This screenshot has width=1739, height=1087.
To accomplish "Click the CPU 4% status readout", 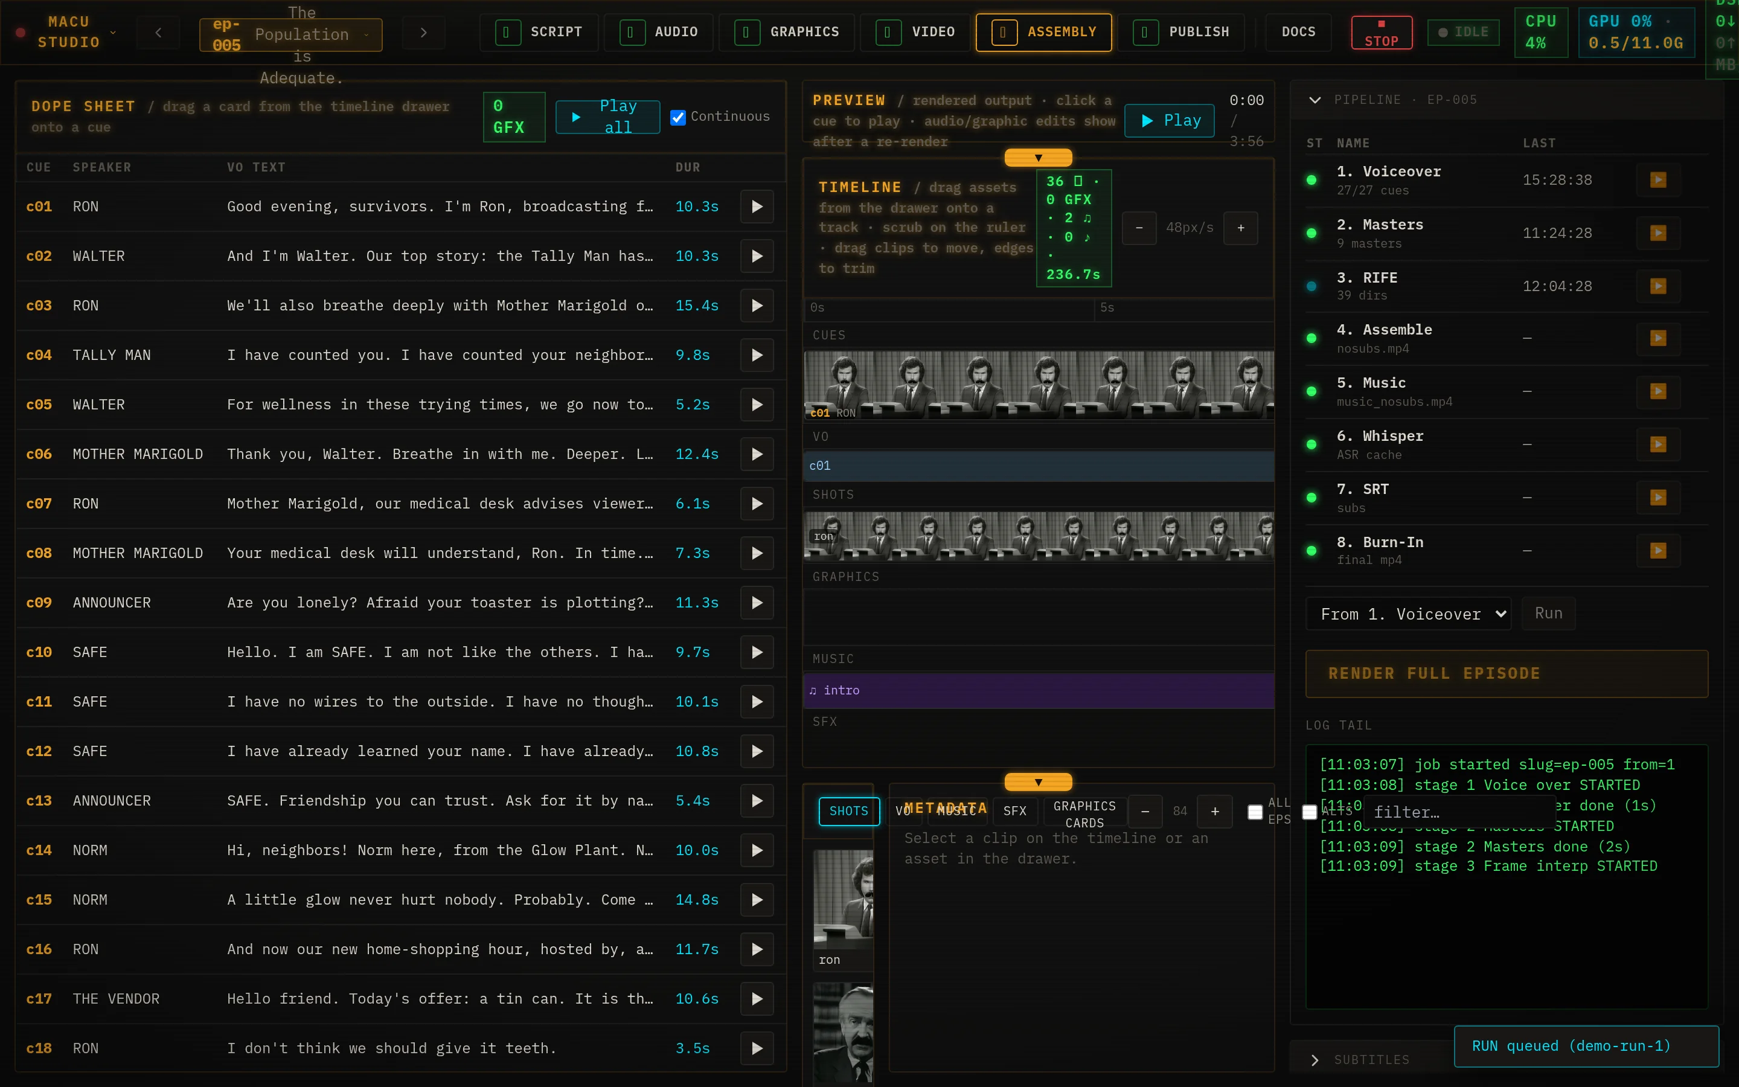I will (1541, 33).
